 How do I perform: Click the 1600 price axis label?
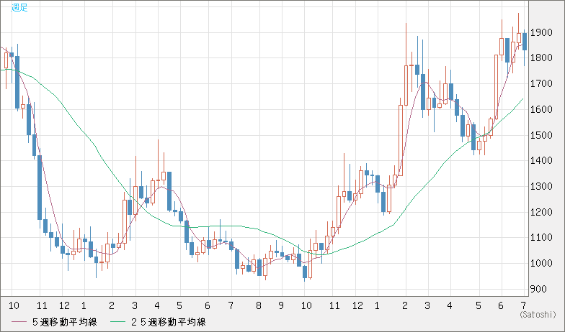click(541, 109)
